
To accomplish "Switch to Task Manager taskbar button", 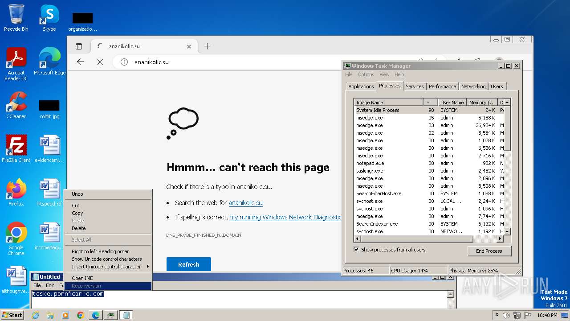I will (111, 315).
